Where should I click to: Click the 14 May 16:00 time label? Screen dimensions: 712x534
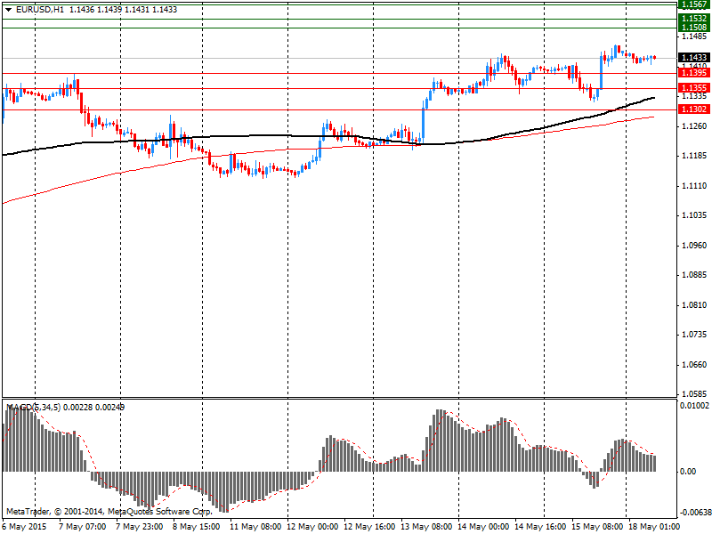[x=540, y=527]
